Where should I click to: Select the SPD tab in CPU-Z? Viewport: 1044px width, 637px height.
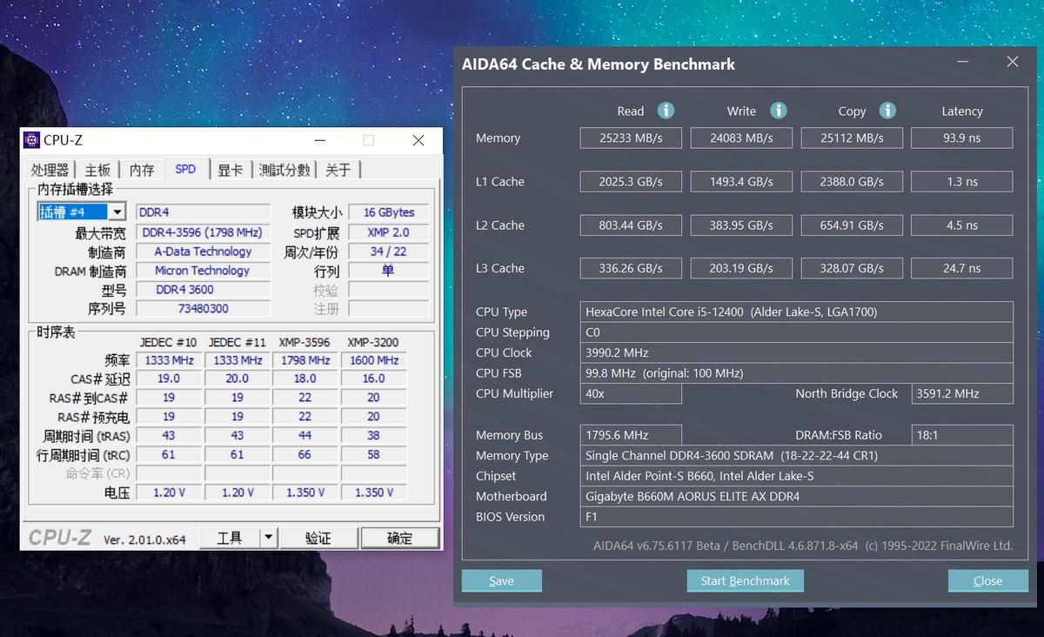tap(186, 170)
